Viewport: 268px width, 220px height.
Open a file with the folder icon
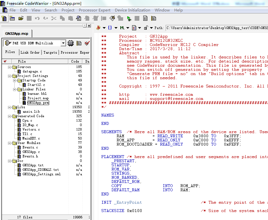21,18
